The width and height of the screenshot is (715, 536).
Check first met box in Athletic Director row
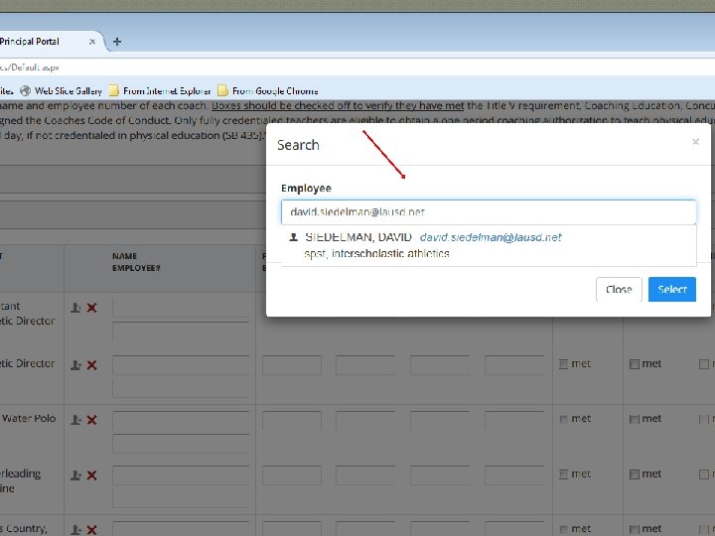(564, 364)
